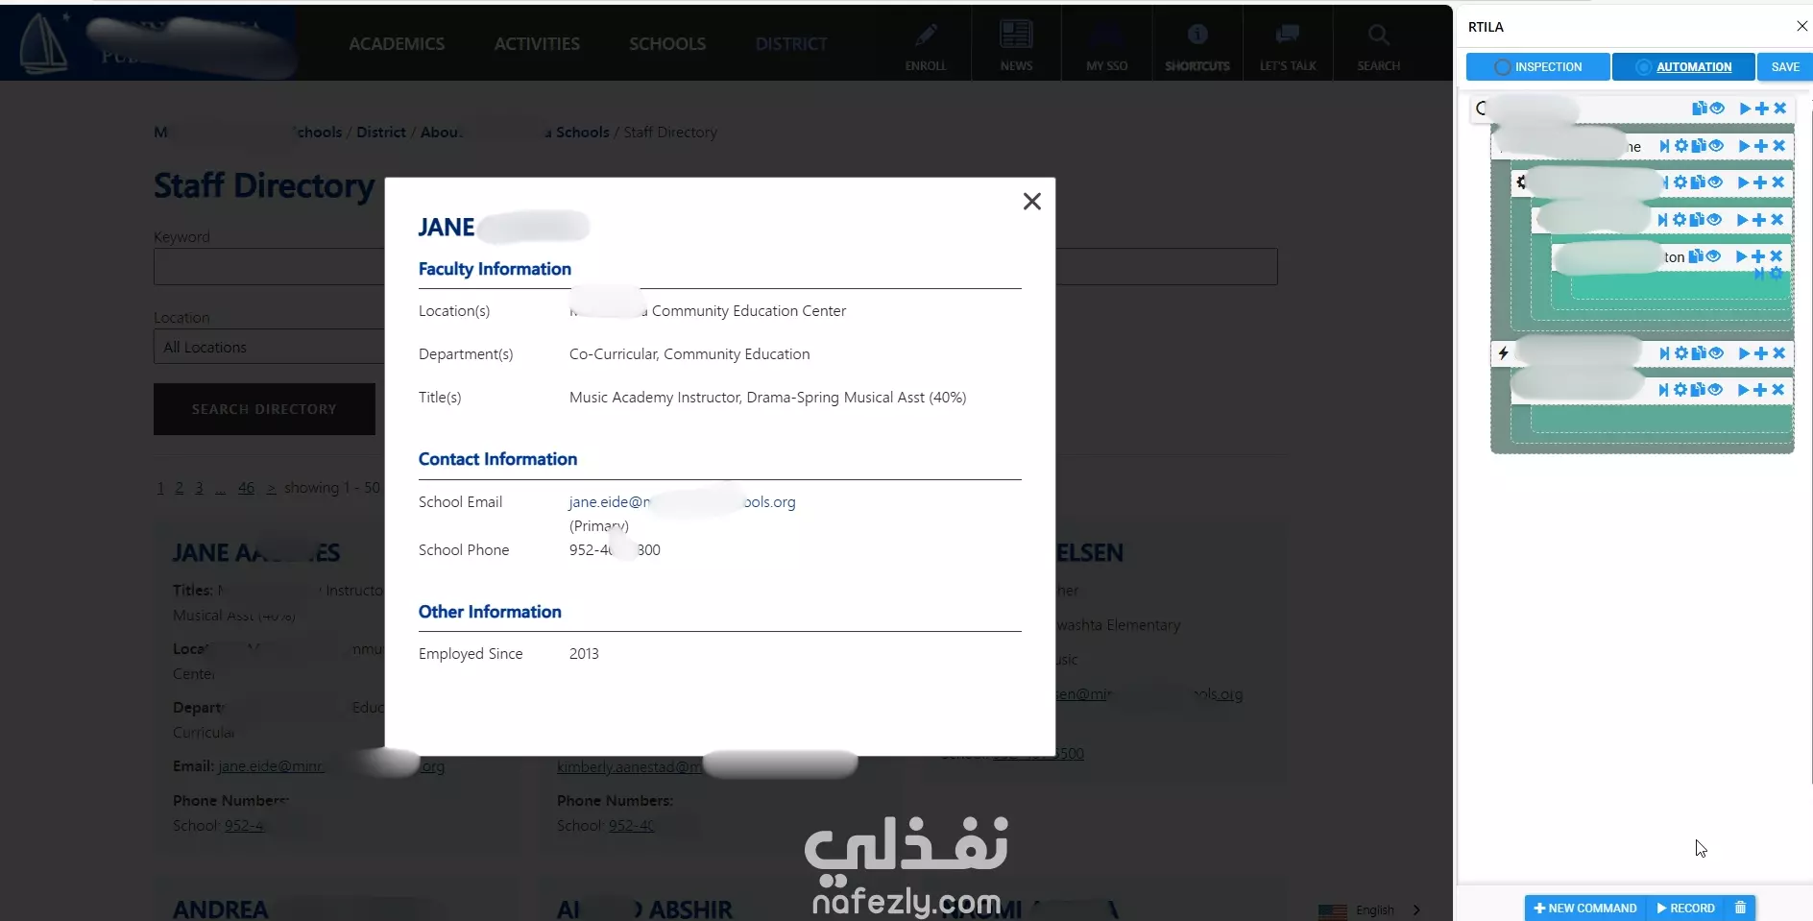The height and width of the screenshot is (921, 1813).
Task: Duplicate the lightning-bolt command row
Action: [1699, 353]
